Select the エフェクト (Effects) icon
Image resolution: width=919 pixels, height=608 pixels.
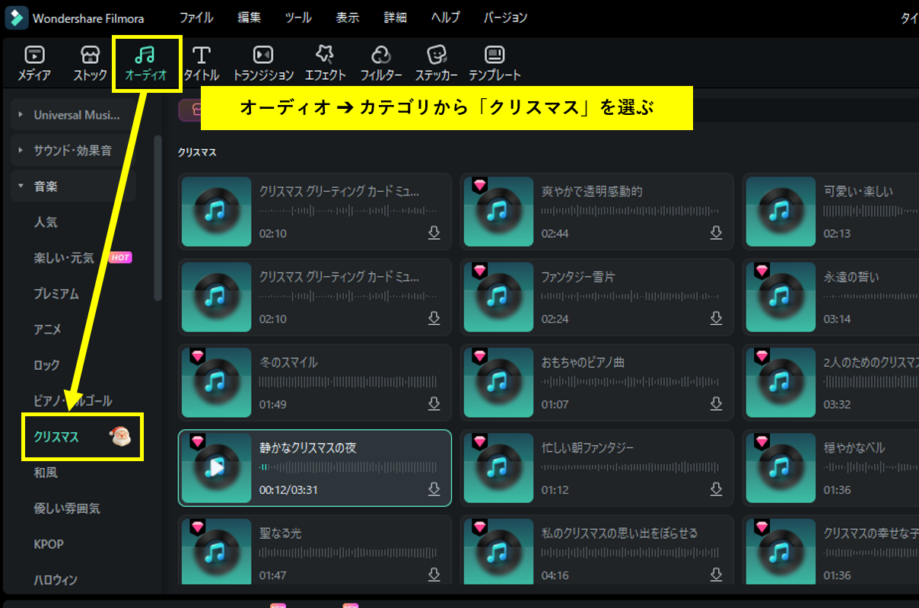(x=325, y=56)
